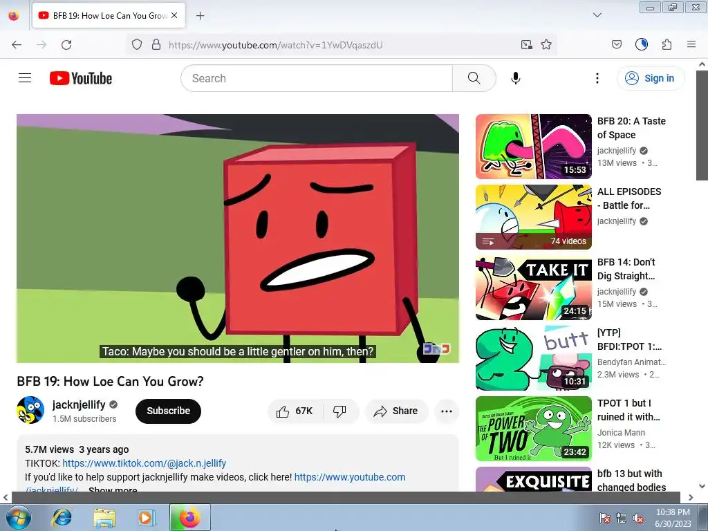This screenshot has width=708, height=531.
Task: Click the horizontal scrollbar right arrow
Action: click(691, 498)
